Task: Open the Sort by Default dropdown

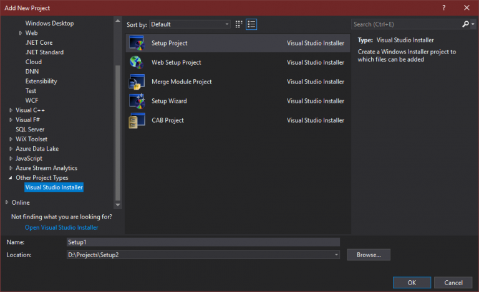Action: click(190, 24)
